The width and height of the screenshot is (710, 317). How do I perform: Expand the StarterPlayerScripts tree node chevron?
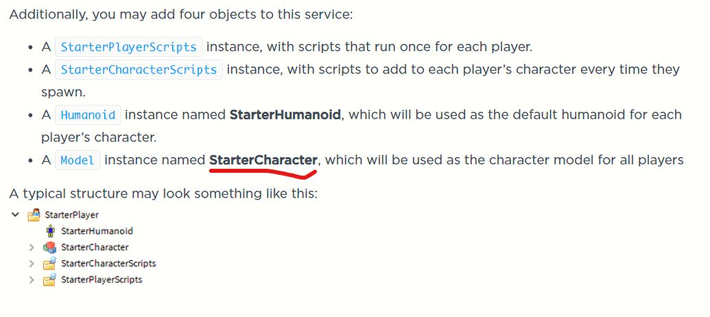tap(32, 280)
